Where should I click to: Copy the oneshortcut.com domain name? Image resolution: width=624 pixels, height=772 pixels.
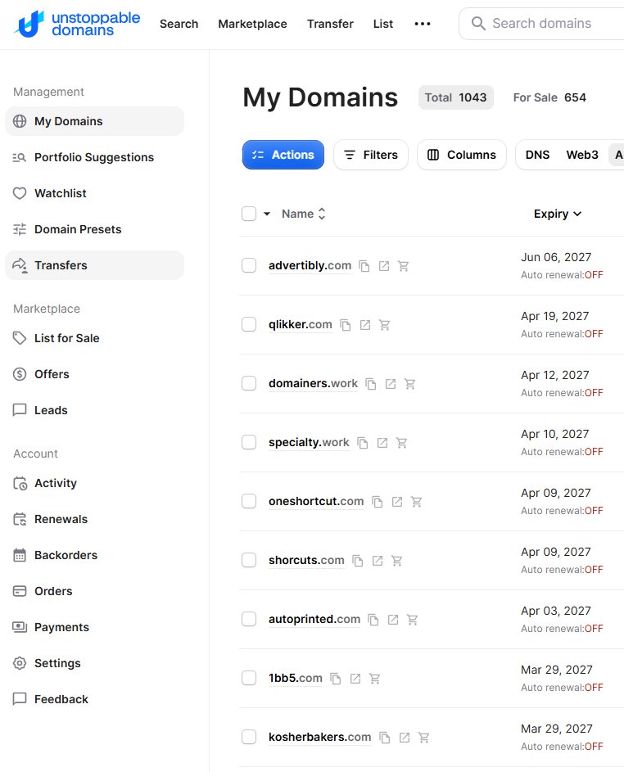tap(378, 502)
